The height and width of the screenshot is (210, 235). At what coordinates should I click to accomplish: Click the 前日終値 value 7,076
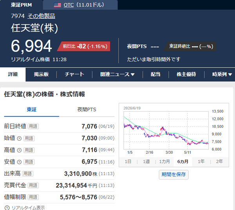point(89,126)
